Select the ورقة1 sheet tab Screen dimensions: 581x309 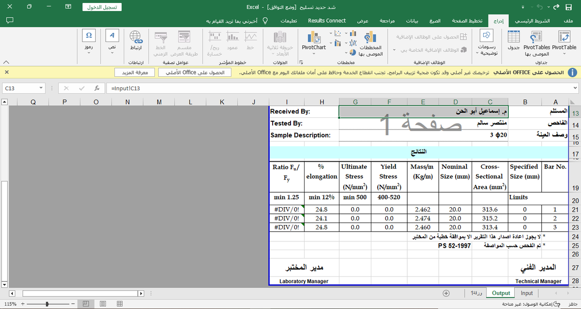[476, 293]
